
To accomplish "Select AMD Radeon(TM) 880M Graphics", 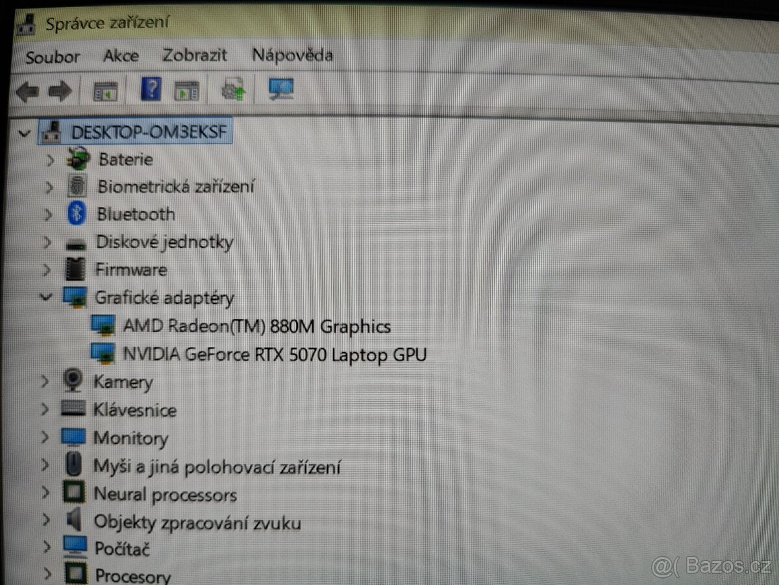I will [257, 326].
